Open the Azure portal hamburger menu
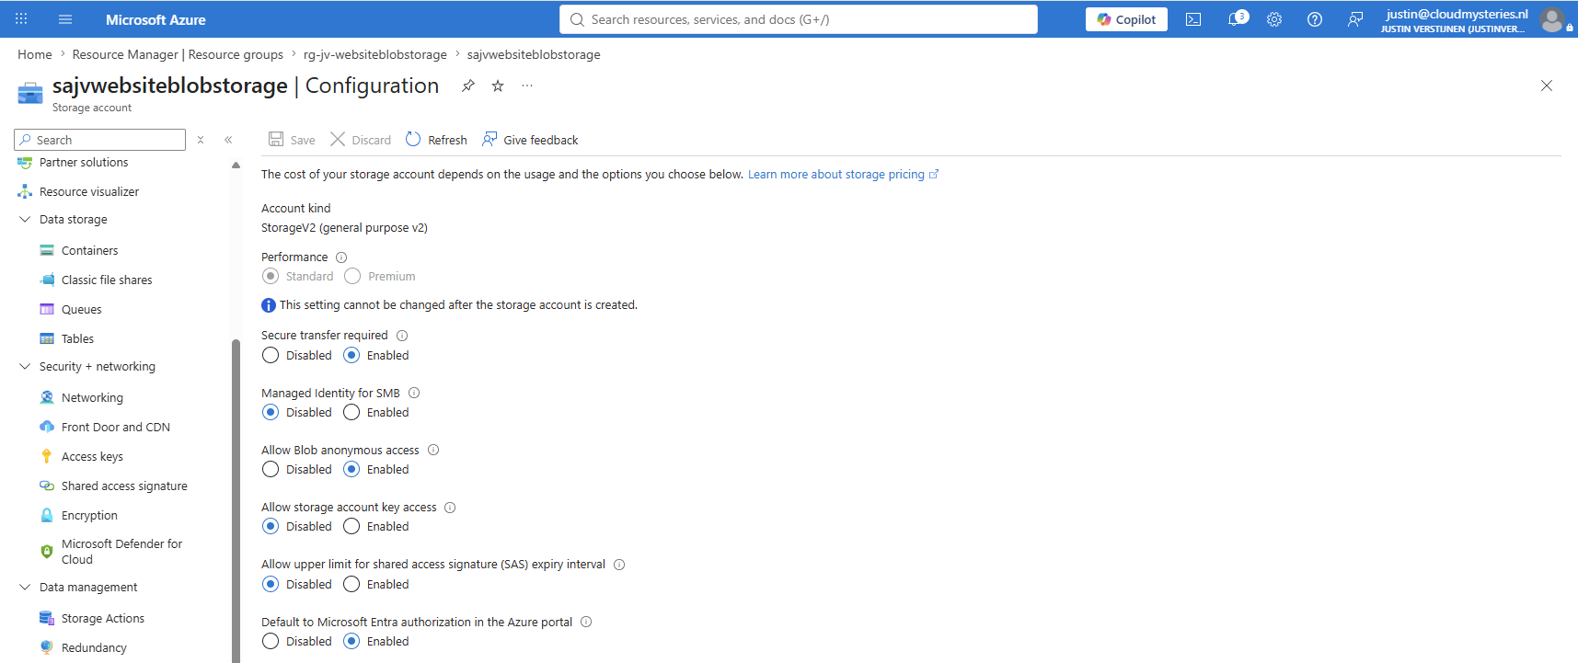This screenshot has height=663, width=1578. point(65,19)
